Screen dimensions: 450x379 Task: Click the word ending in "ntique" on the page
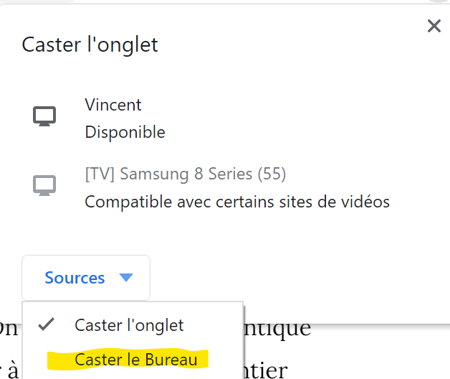click(x=277, y=328)
